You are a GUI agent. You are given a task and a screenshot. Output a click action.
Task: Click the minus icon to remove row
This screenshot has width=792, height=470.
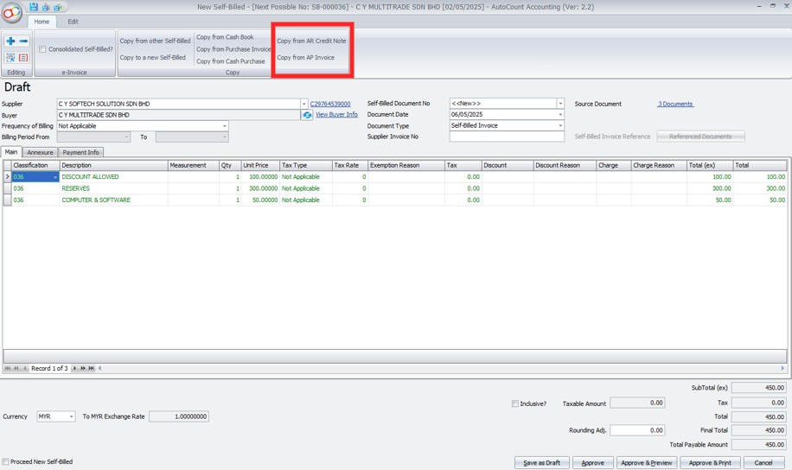pyautogui.click(x=23, y=41)
